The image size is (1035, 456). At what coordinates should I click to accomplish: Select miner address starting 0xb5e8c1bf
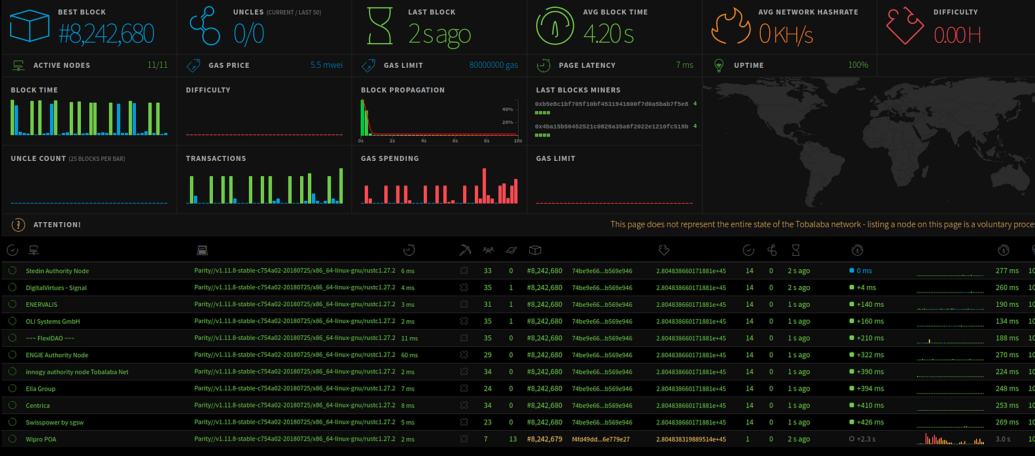(x=611, y=104)
